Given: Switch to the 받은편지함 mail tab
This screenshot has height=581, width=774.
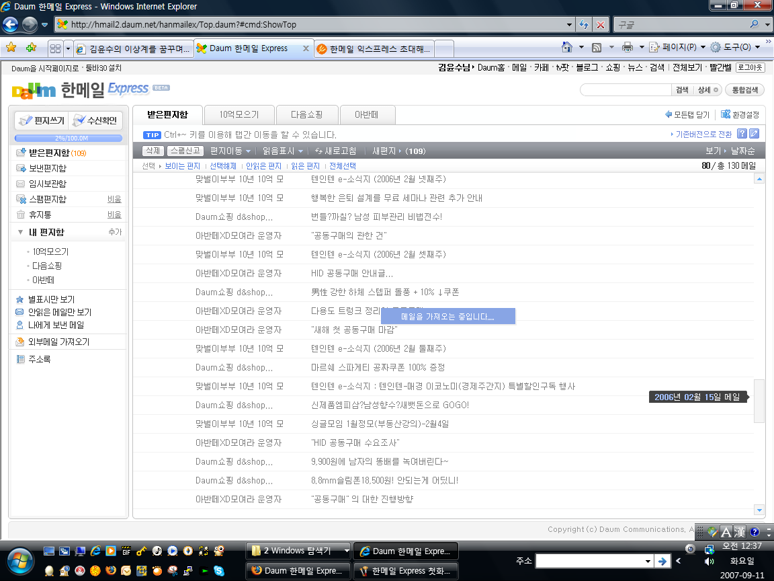Looking at the screenshot, I should [x=168, y=114].
